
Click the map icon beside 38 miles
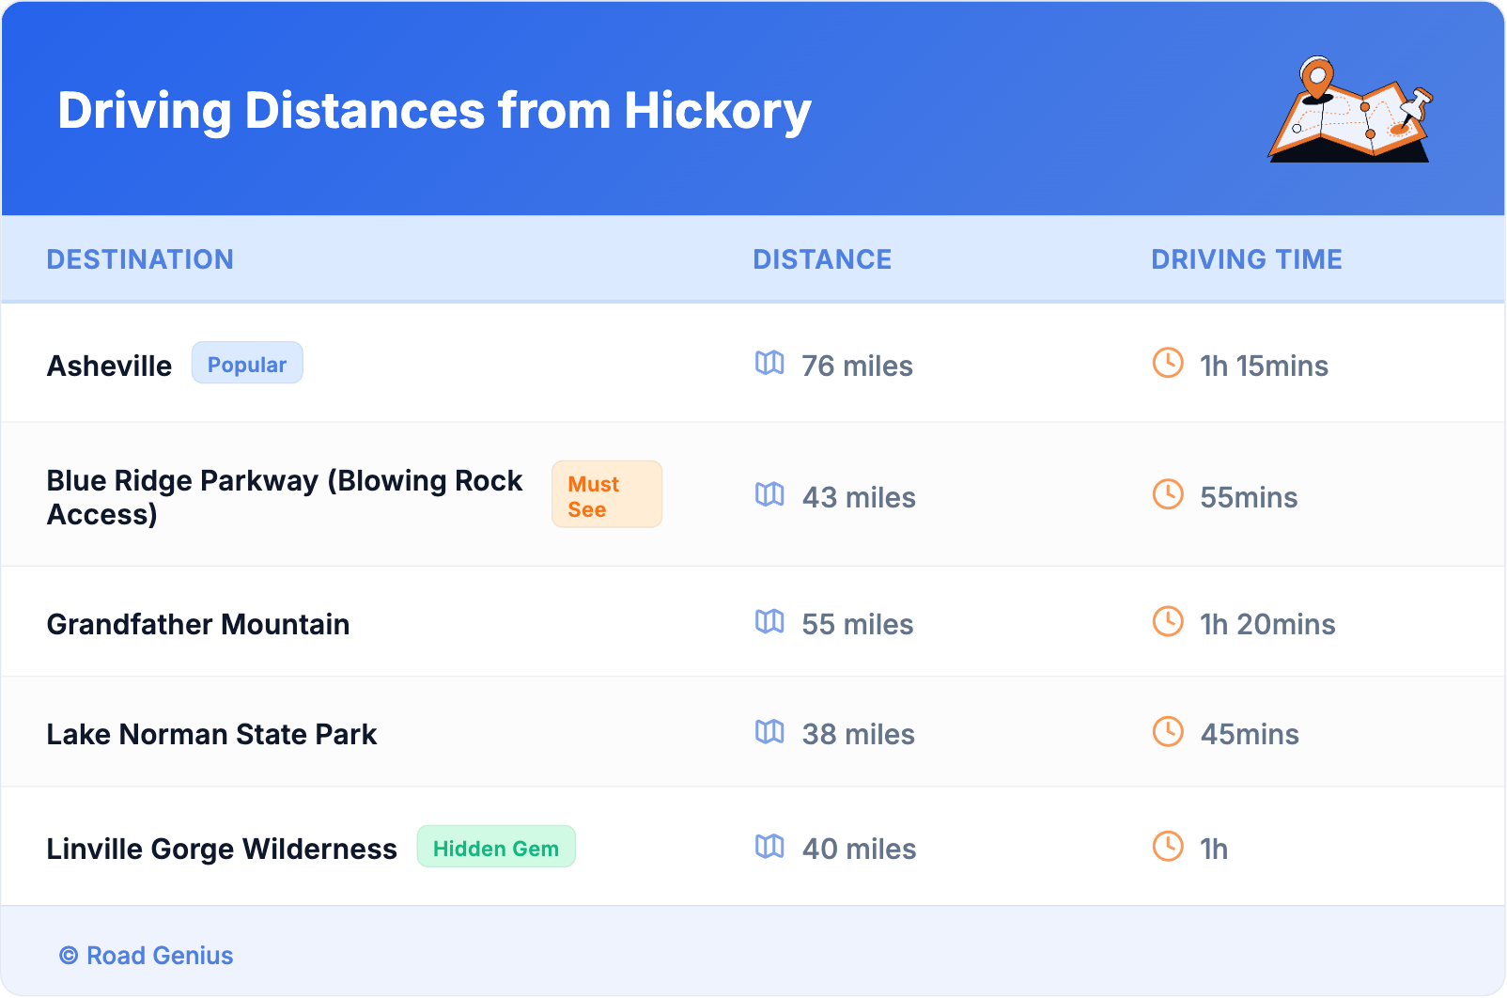tap(769, 732)
